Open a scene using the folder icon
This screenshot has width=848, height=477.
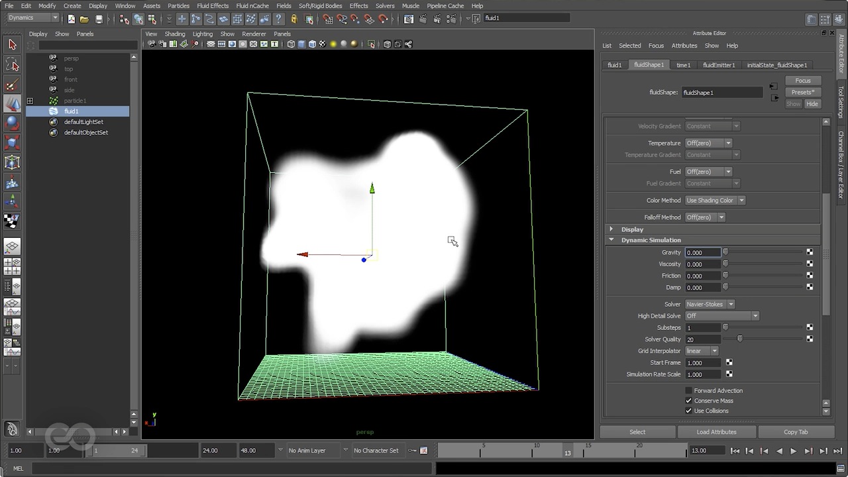pyautogui.click(x=85, y=18)
